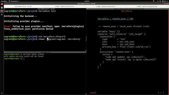Open Show Applications grid at dock bottom
Image resolution: width=169 pixels, height=95 pixels.
2,93
